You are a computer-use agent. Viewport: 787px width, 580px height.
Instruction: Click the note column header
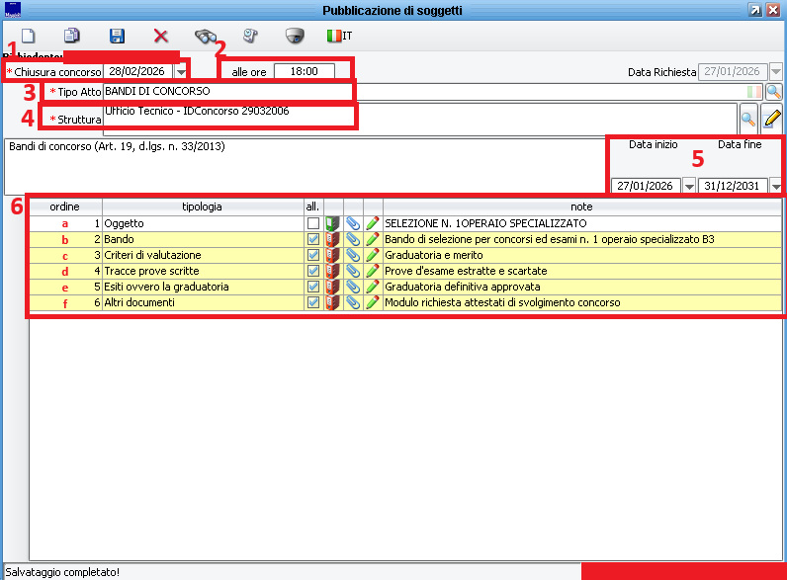582,207
